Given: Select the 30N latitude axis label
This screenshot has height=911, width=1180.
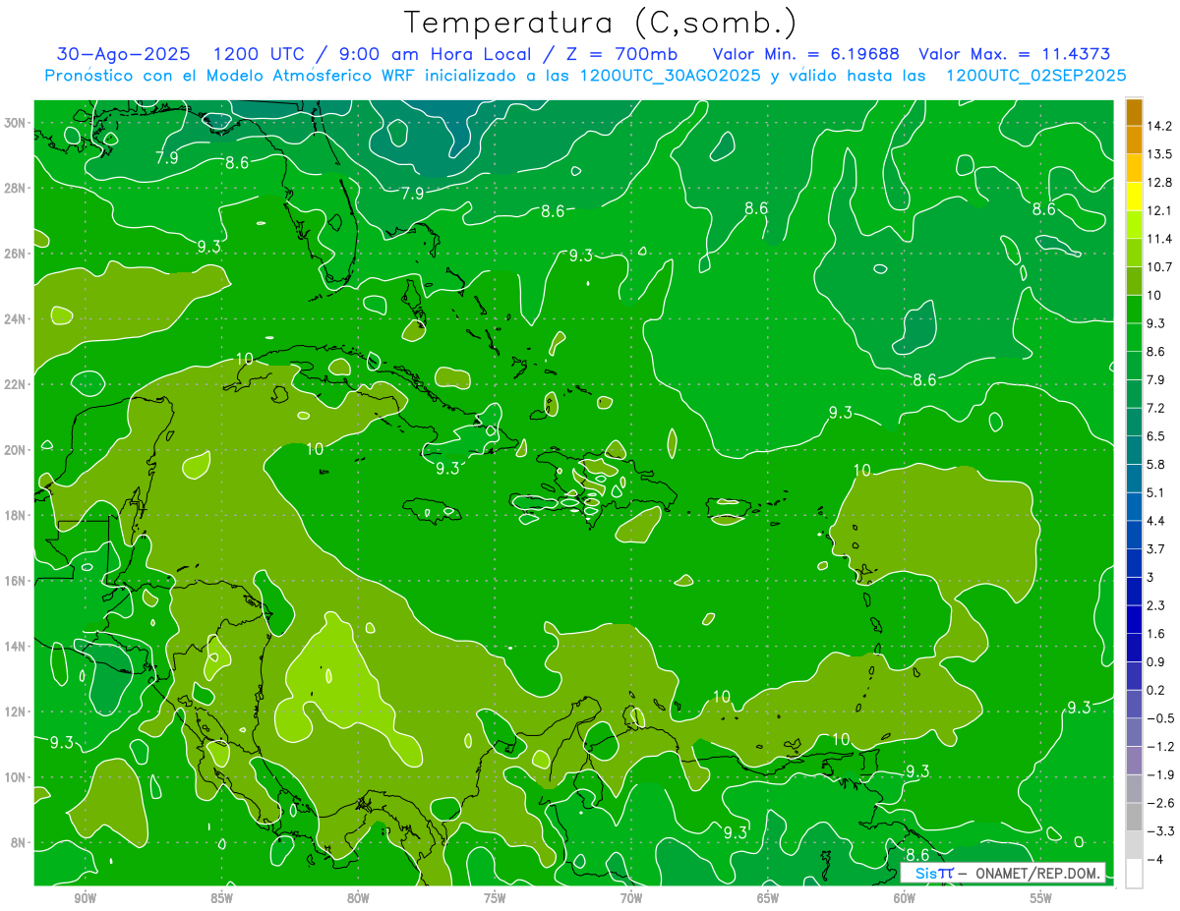Looking at the screenshot, I should tap(16, 123).
